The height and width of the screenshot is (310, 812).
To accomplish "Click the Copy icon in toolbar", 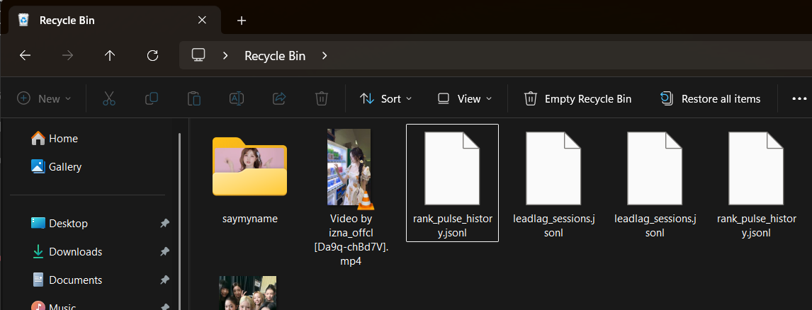I will [x=151, y=98].
